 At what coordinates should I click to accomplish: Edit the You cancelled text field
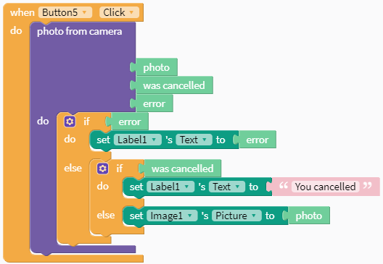(x=326, y=187)
